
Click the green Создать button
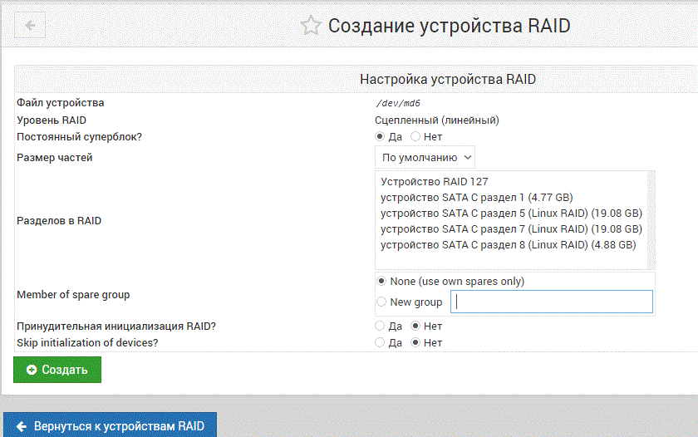57,370
